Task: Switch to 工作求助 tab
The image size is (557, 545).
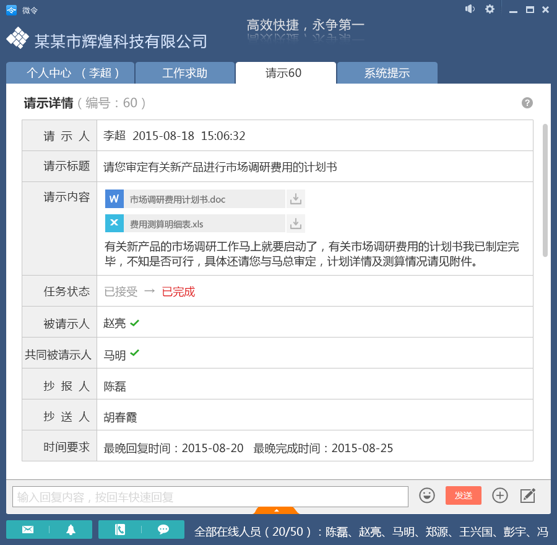Action: pos(184,73)
